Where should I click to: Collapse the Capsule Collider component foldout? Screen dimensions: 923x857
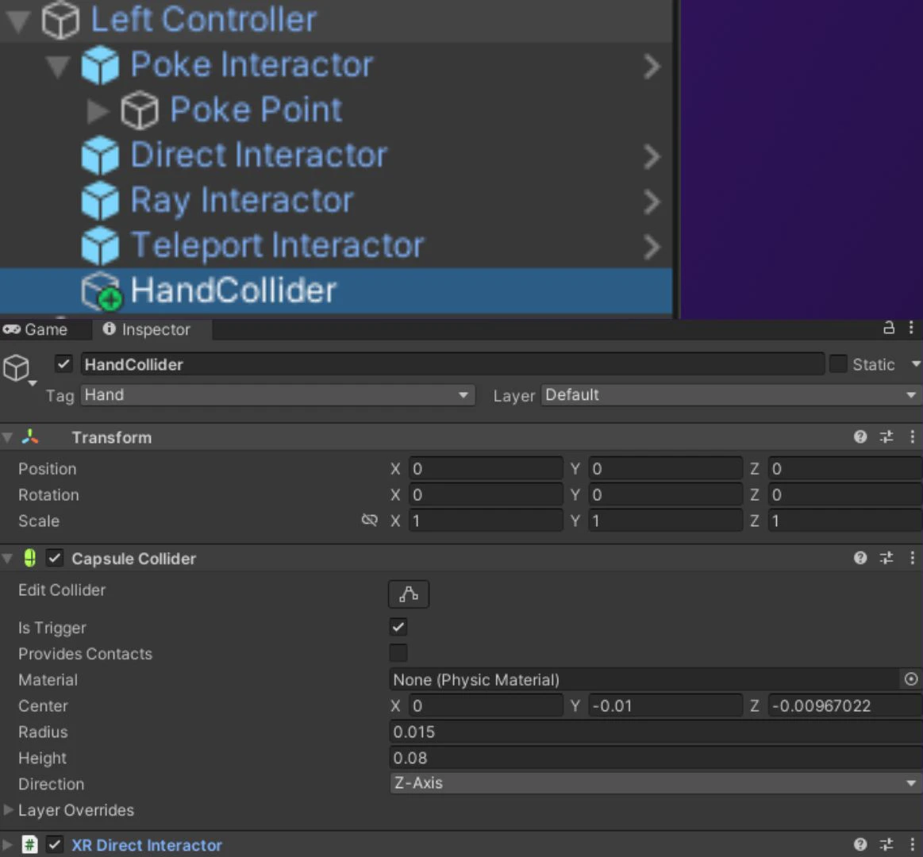pyautogui.click(x=7, y=558)
